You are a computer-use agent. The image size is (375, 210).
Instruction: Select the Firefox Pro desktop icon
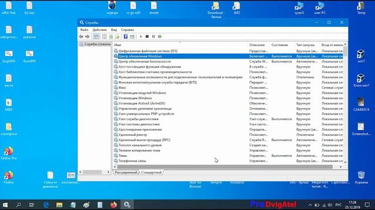pyautogui.click(x=9, y=153)
